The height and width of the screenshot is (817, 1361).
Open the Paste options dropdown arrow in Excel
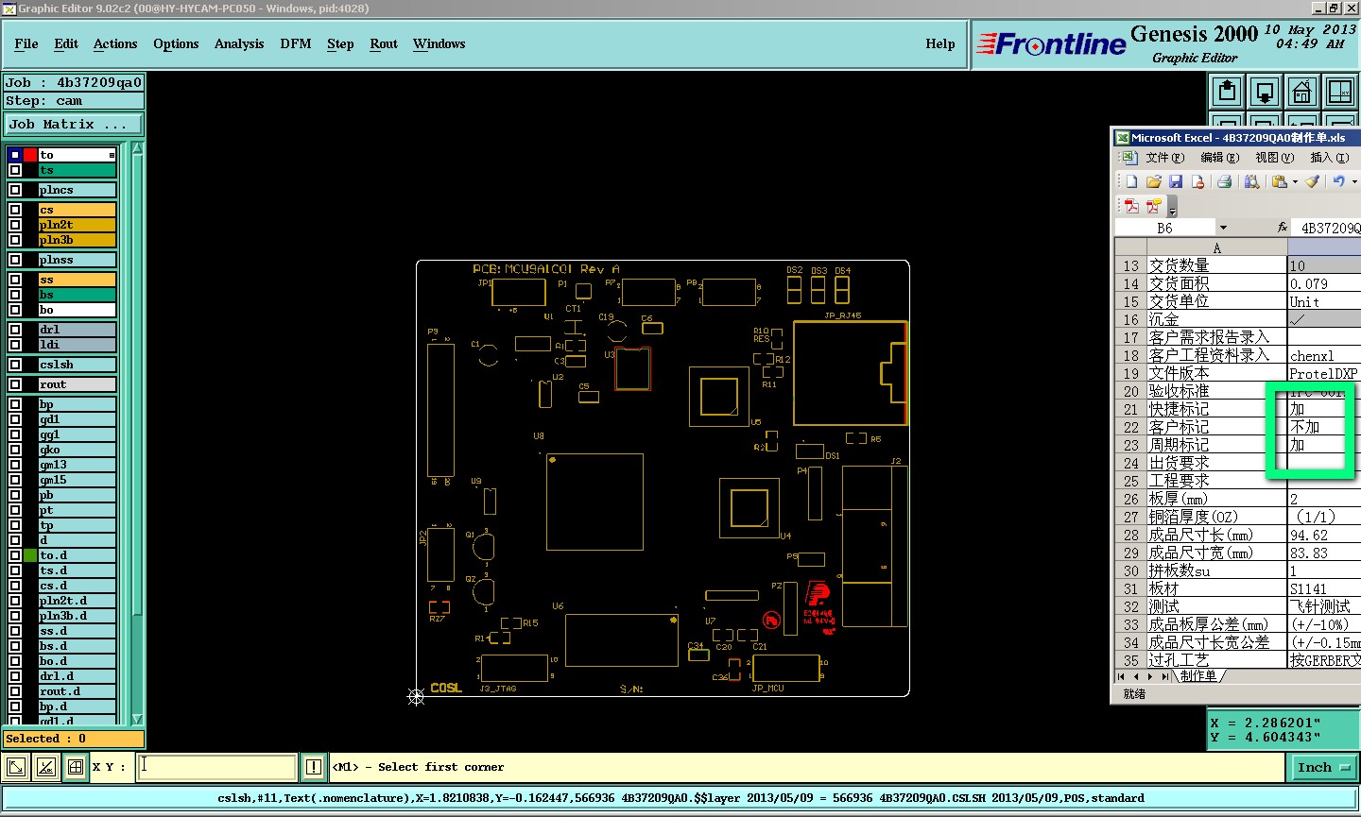point(1295,181)
